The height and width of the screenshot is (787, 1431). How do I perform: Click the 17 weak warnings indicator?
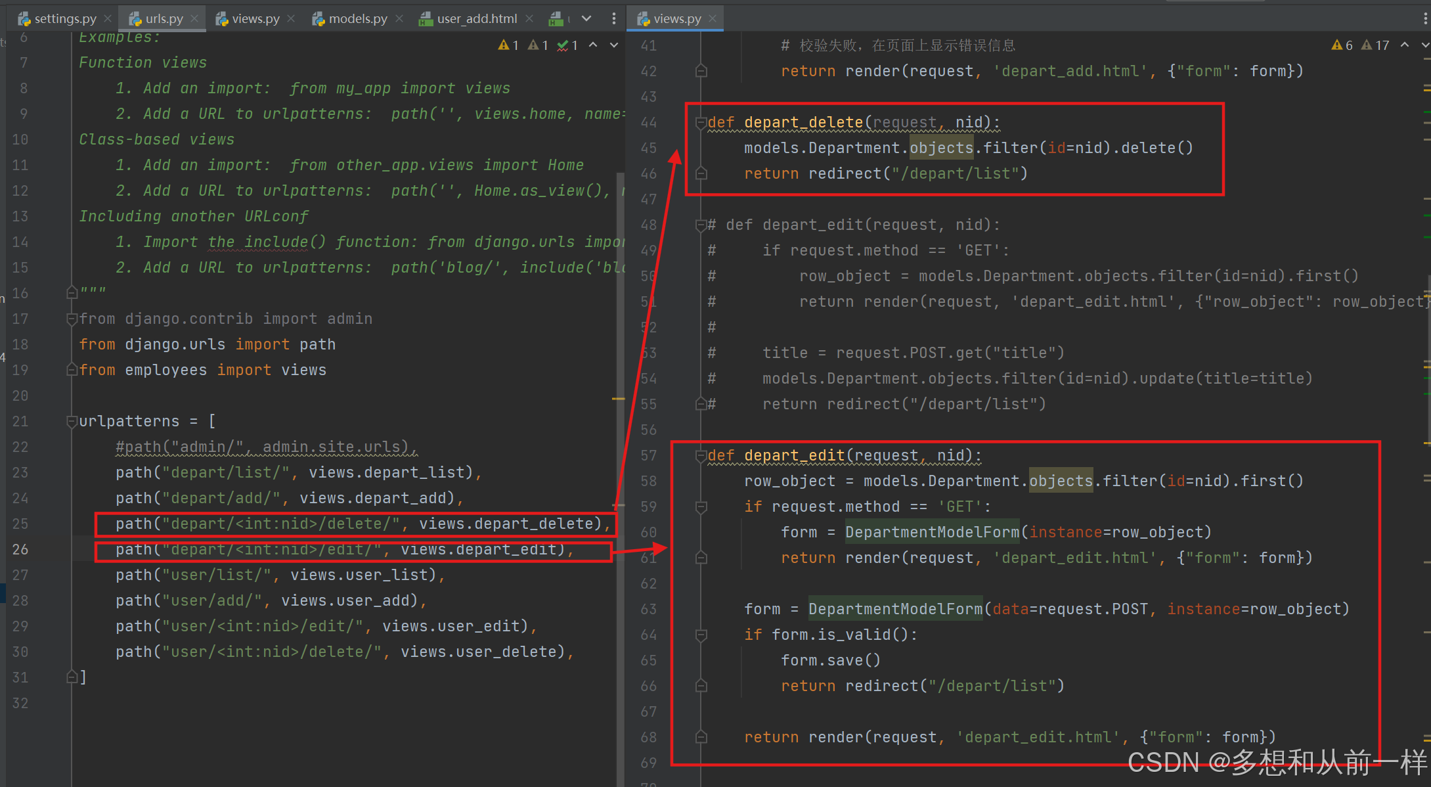coord(1375,45)
